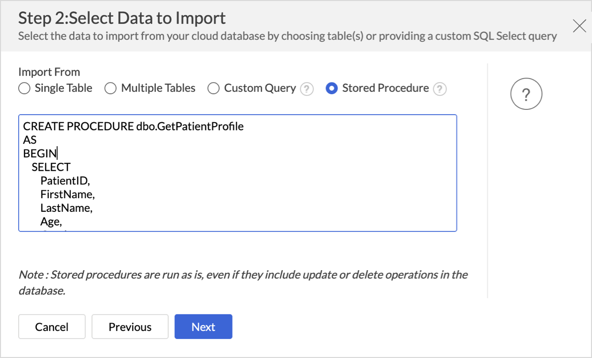This screenshot has width=592, height=358.
Task: Go back with the Previous button
Action: 130,327
